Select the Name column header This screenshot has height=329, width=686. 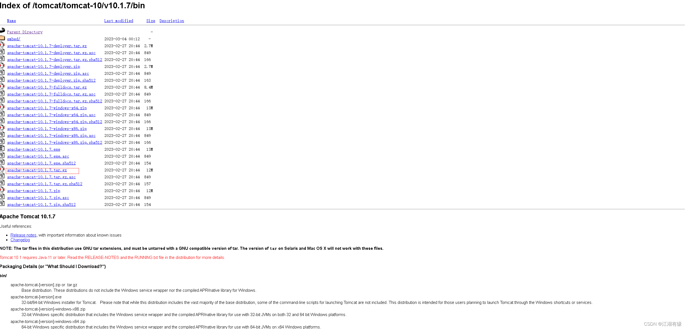[11, 20]
